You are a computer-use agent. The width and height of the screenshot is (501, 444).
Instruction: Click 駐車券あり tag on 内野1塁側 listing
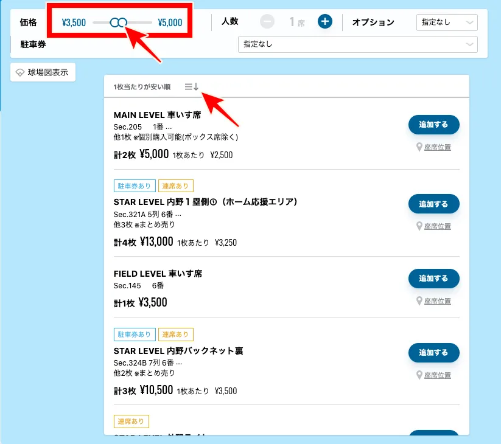click(134, 186)
